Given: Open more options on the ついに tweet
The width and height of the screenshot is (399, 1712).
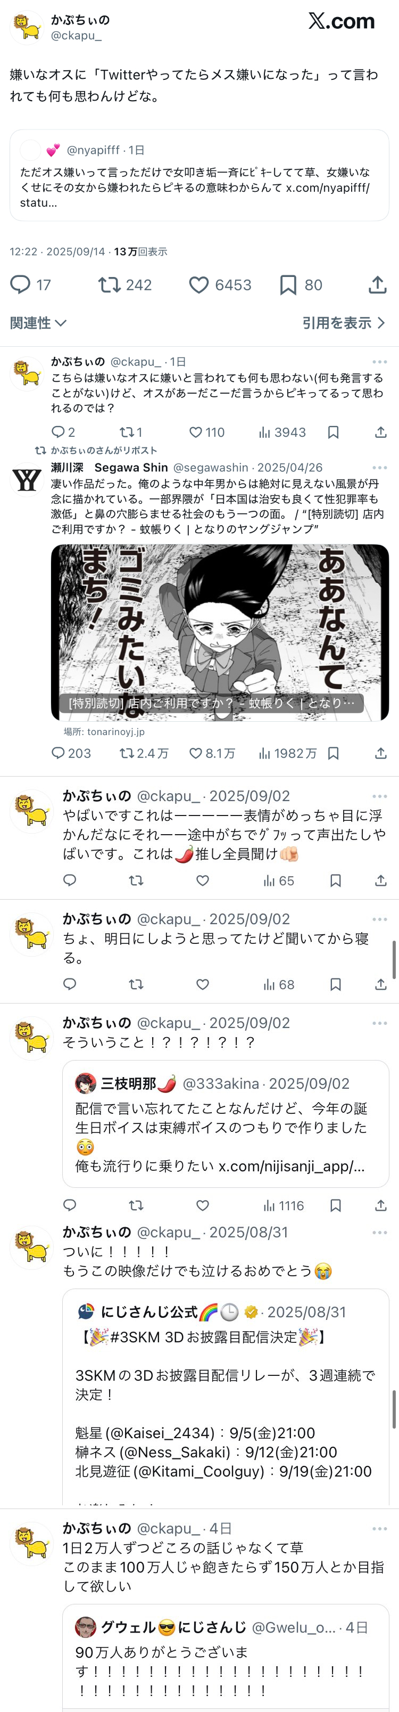Looking at the screenshot, I should click(379, 1232).
